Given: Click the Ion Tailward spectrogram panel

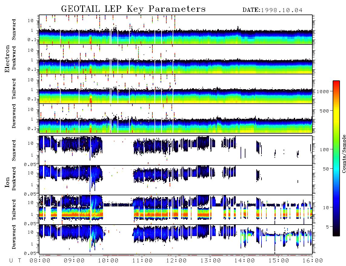Looking at the screenshot, I should pyautogui.click(x=176, y=210).
